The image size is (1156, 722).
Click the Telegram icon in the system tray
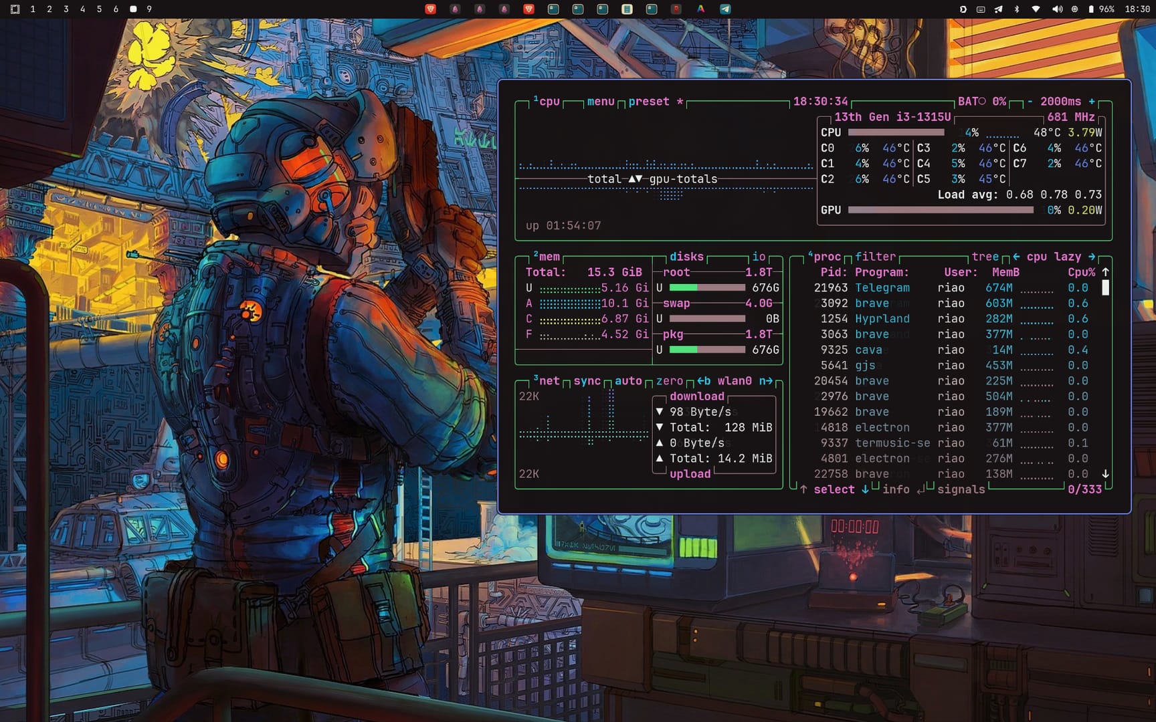point(725,9)
